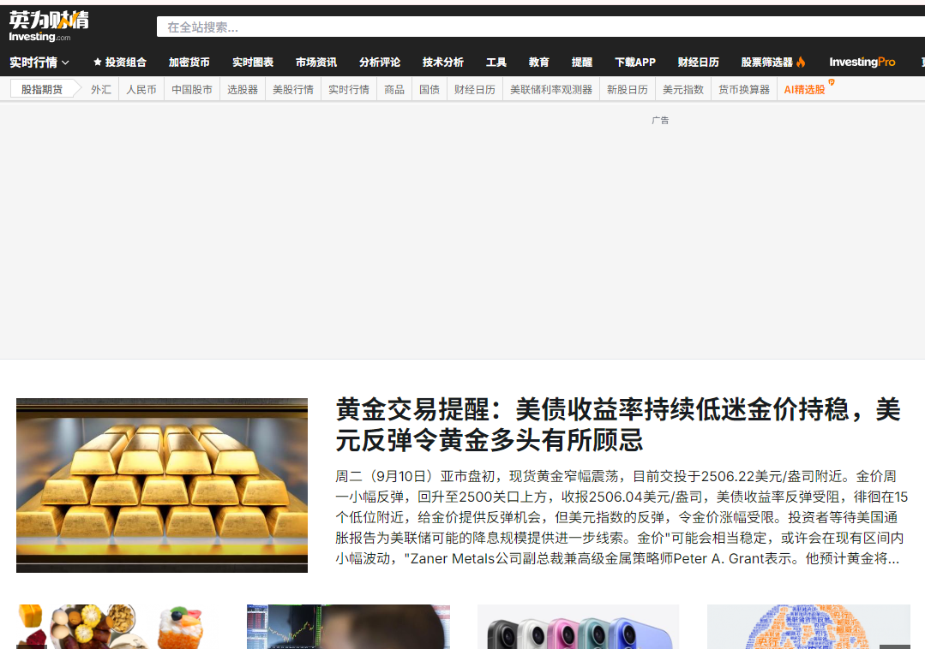Screen dimensions: 925x649
Task: Open the 加密货币 menu
Action: [x=189, y=63]
